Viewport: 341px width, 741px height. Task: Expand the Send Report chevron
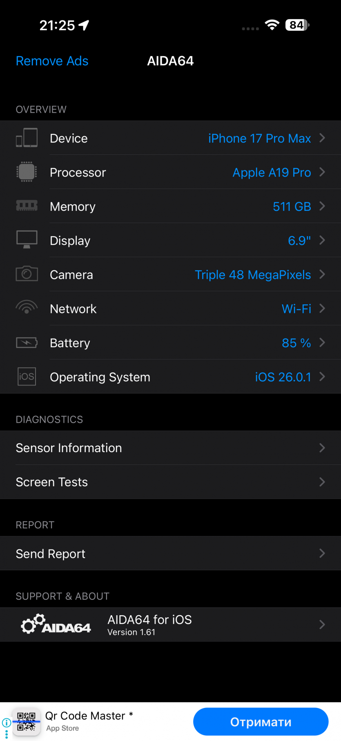tap(322, 554)
